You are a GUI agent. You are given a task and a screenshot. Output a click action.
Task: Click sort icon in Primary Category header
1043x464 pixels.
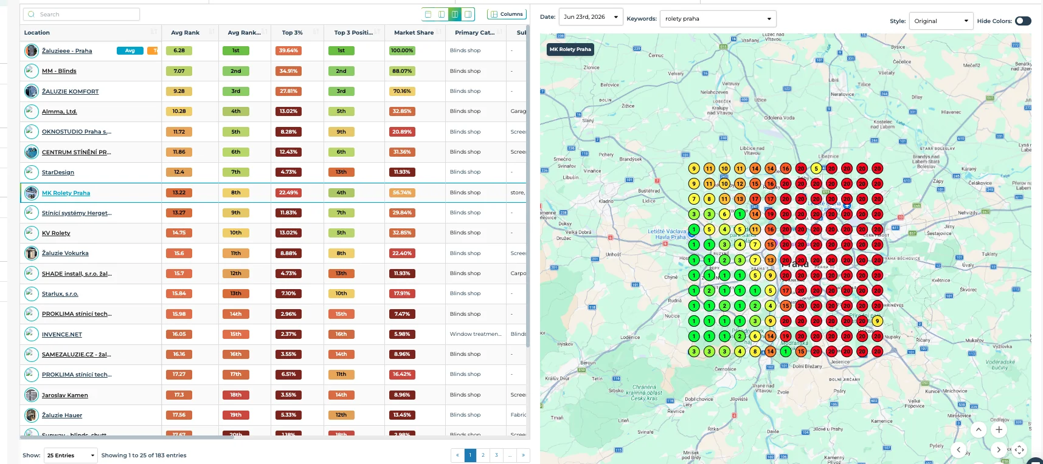click(499, 32)
